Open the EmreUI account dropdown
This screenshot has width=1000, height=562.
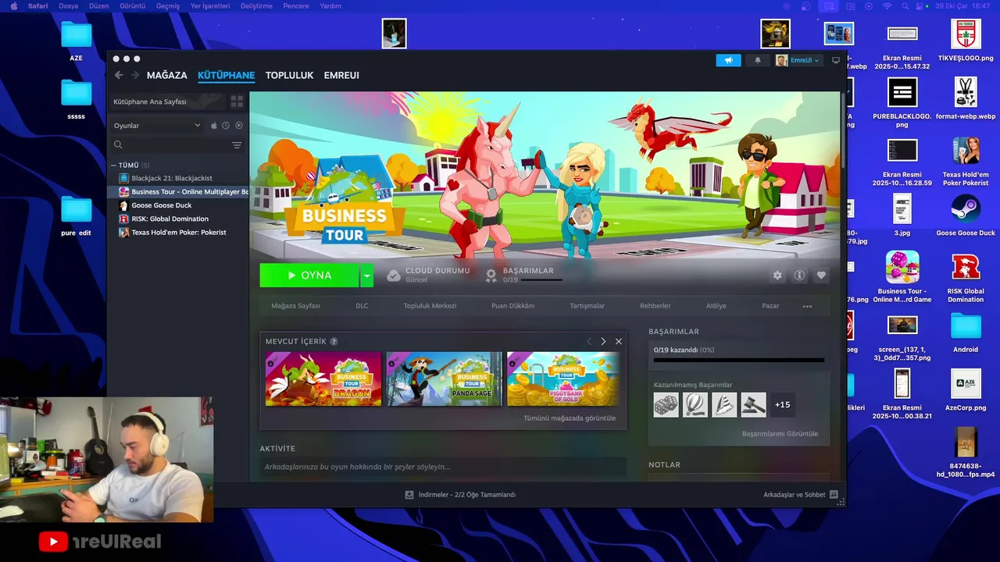(x=798, y=60)
